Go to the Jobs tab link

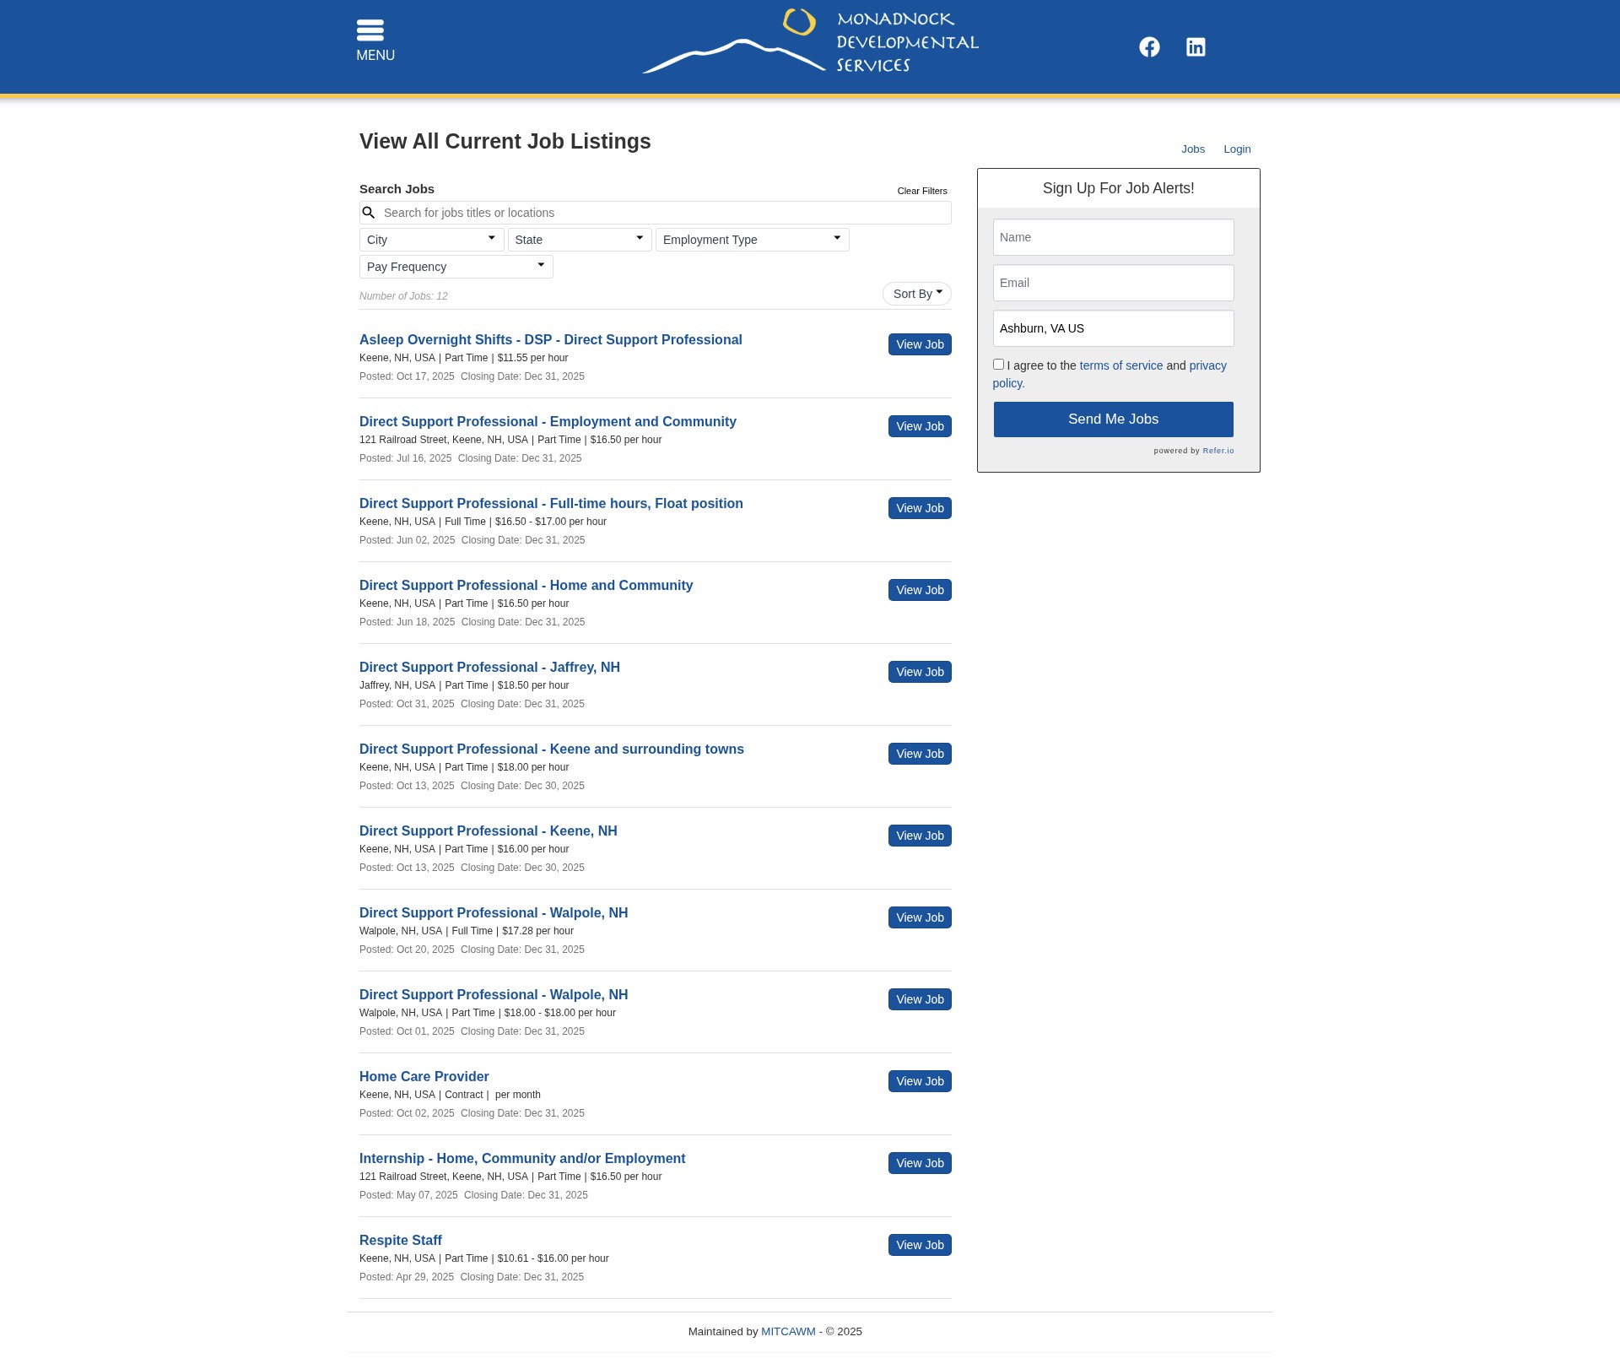coord(1193,149)
